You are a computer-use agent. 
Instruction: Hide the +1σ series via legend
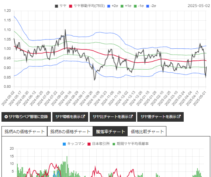click(x=126, y=6)
